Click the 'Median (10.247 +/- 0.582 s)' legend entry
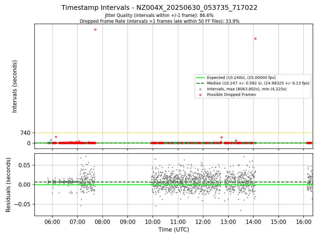319x239 pixels. click(x=258, y=83)
